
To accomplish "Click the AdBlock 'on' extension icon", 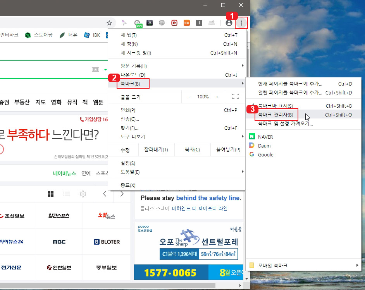I will (138, 22).
